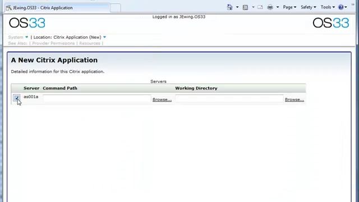This screenshot has height=202, width=359.
Task: Show more toolbar commands chevron
Action: tap(353, 4)
